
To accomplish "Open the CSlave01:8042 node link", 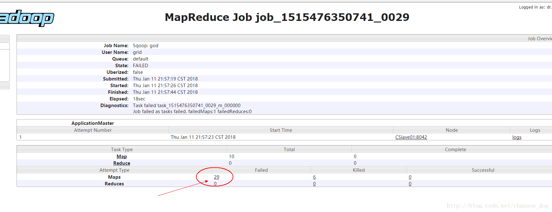I will point(411,137).
